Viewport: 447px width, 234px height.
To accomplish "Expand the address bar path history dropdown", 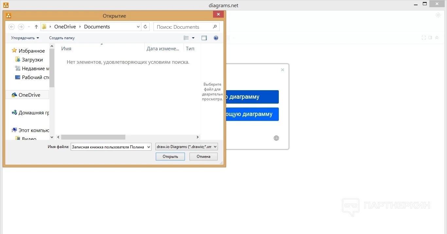I will click(x=138, y=27).
